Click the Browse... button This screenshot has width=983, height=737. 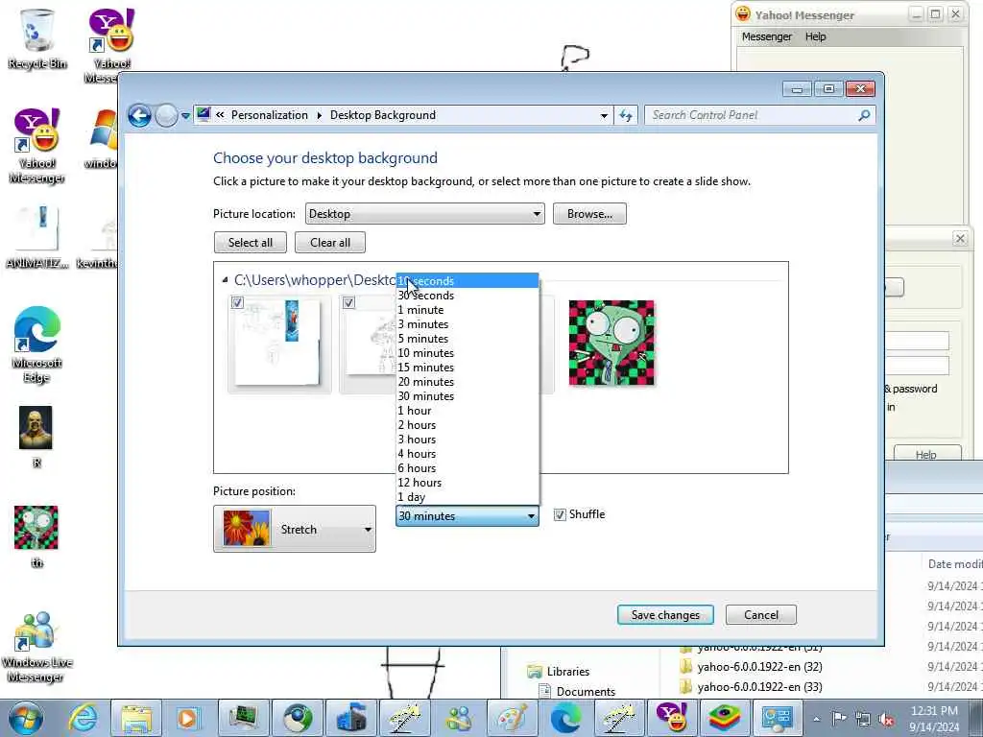click(x=589, y=214)
